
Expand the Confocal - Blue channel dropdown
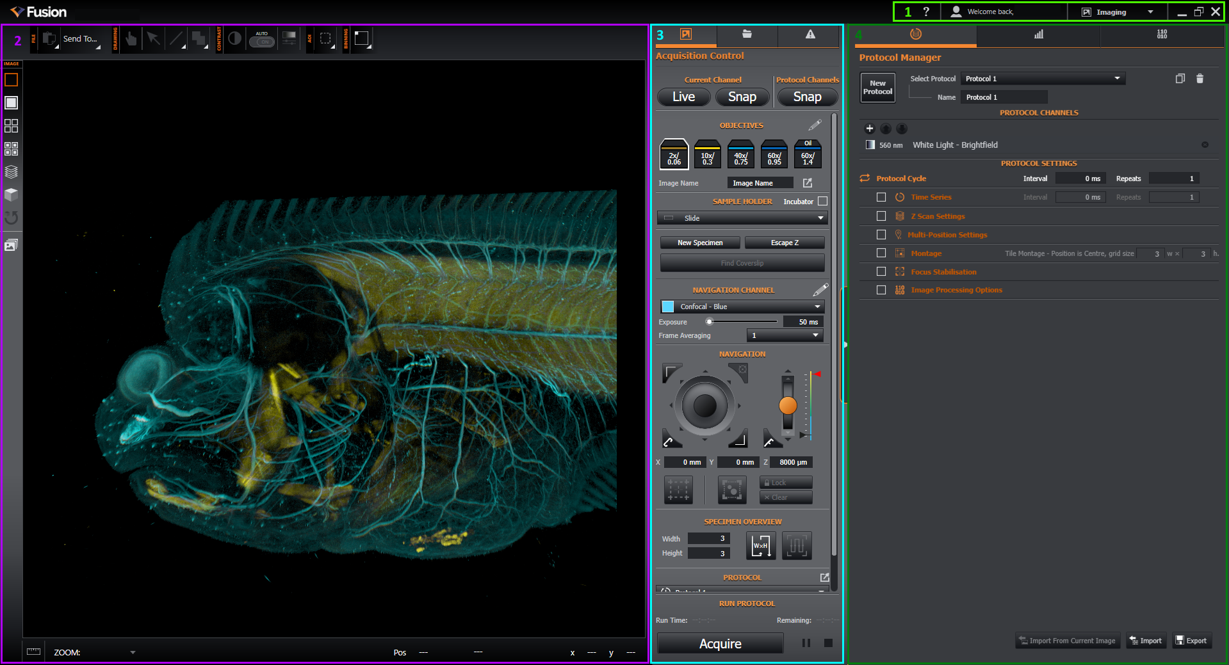point(742,307)
